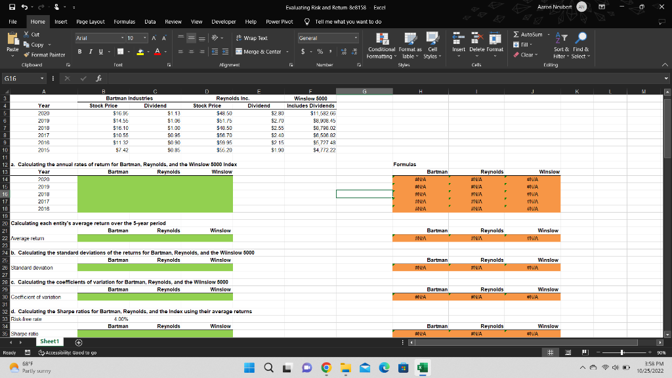Click Tell me what you want to do
This screenshot has height=378, width=672.
[x=348, y=22]
